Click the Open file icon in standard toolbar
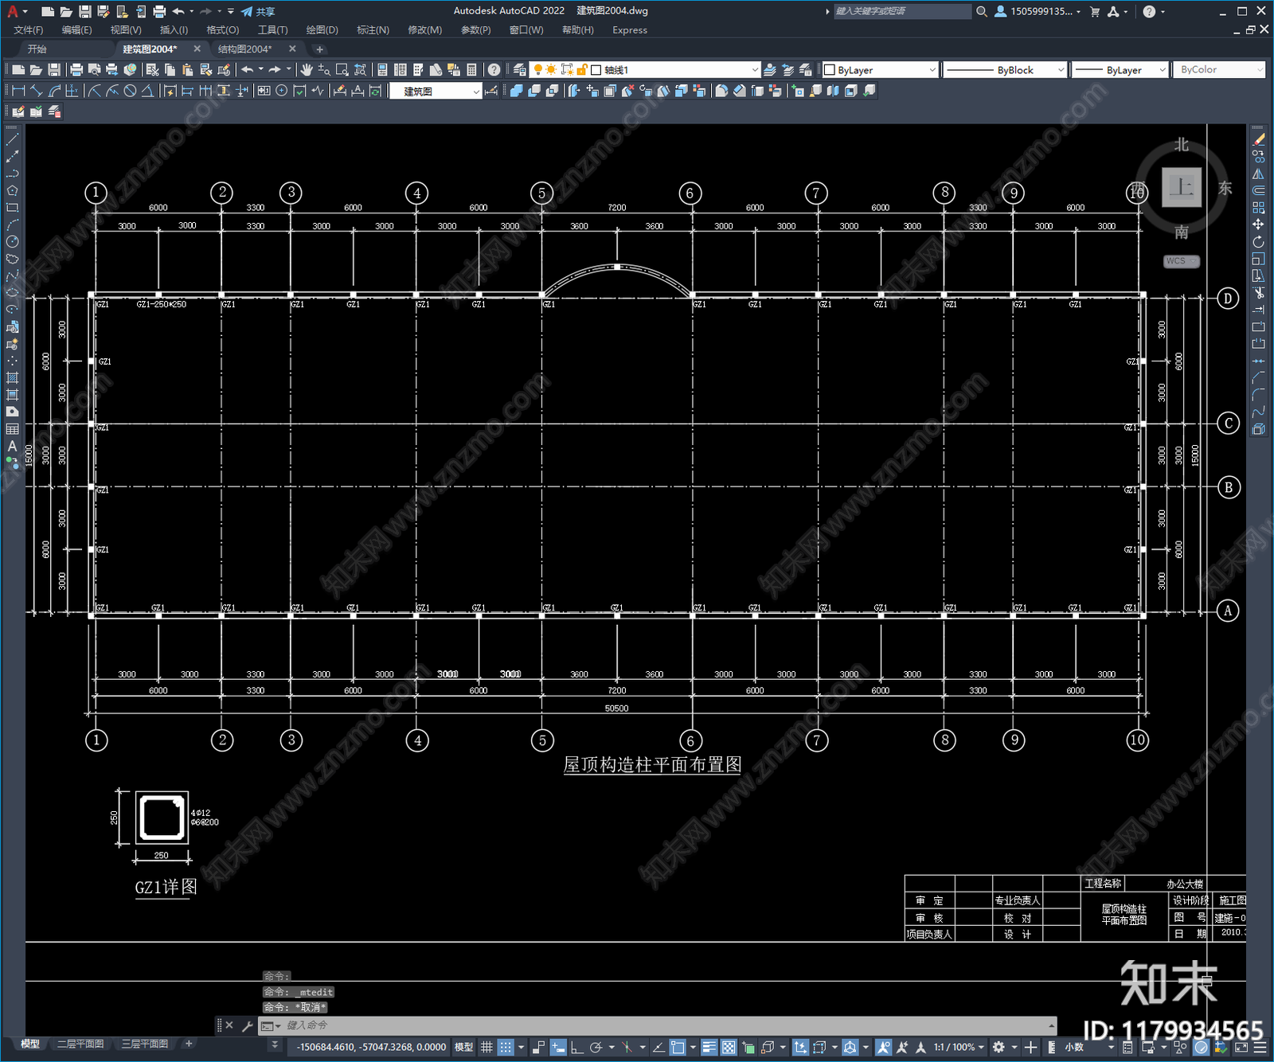 coord(36,70)
